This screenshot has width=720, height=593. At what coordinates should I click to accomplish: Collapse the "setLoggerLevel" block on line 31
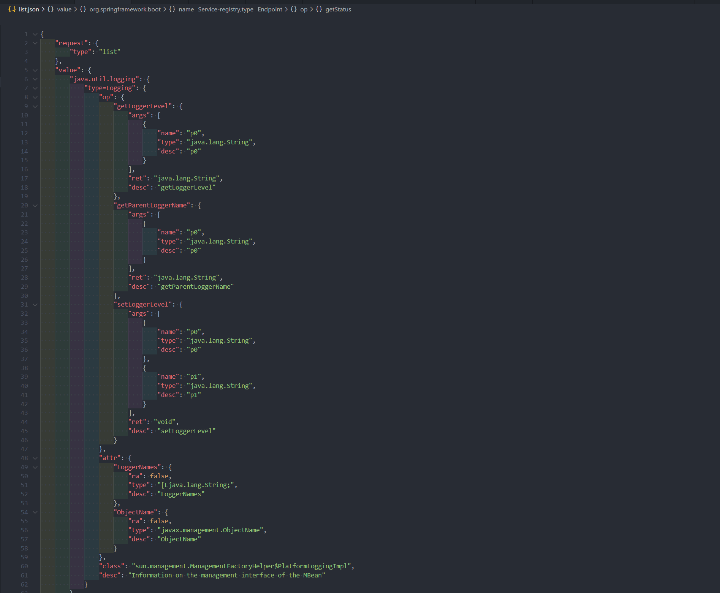[x=35, y=305]
